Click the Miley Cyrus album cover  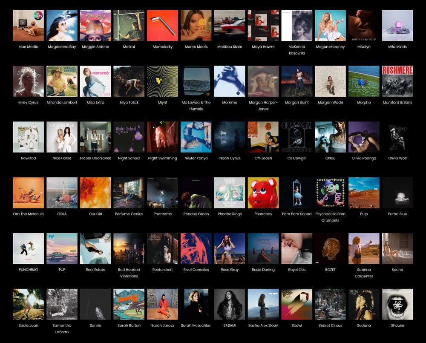[28, 81]
